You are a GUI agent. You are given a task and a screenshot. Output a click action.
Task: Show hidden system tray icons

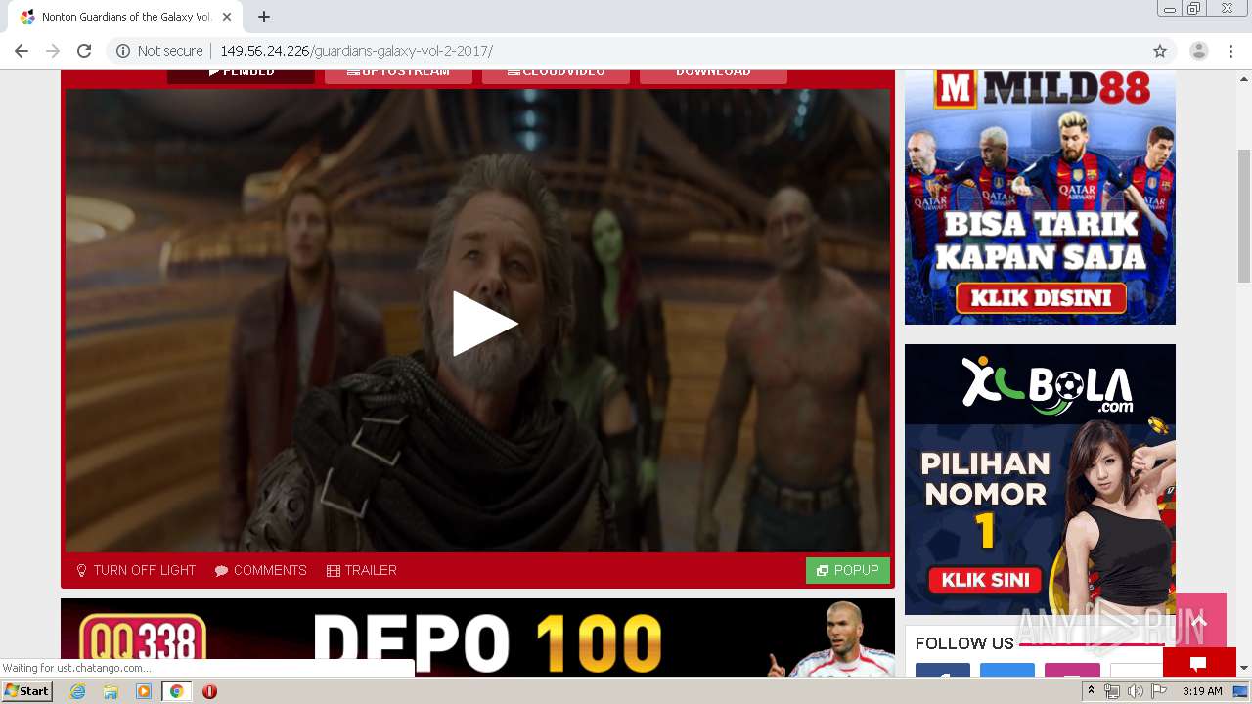pyautogui.click(x=1091, y=691)
